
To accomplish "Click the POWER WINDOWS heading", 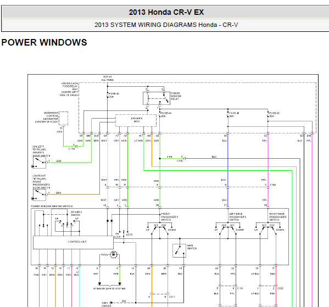I will (44, 42).
